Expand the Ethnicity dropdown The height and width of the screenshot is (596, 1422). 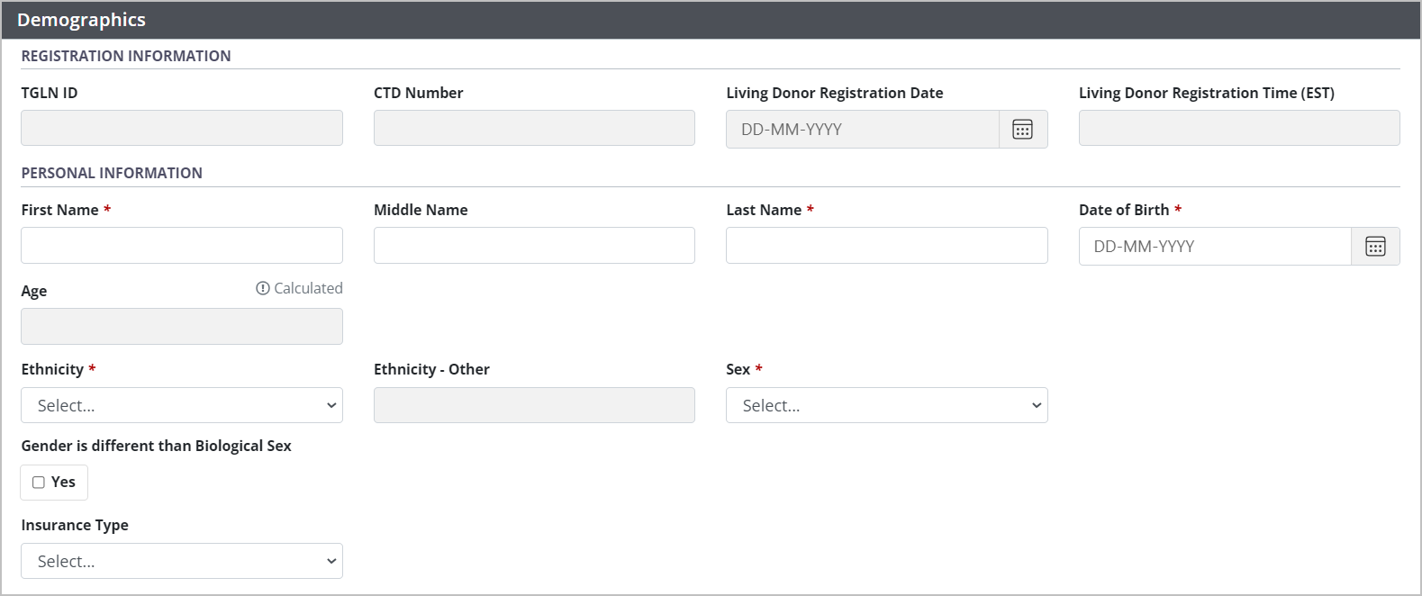(182, 405)
